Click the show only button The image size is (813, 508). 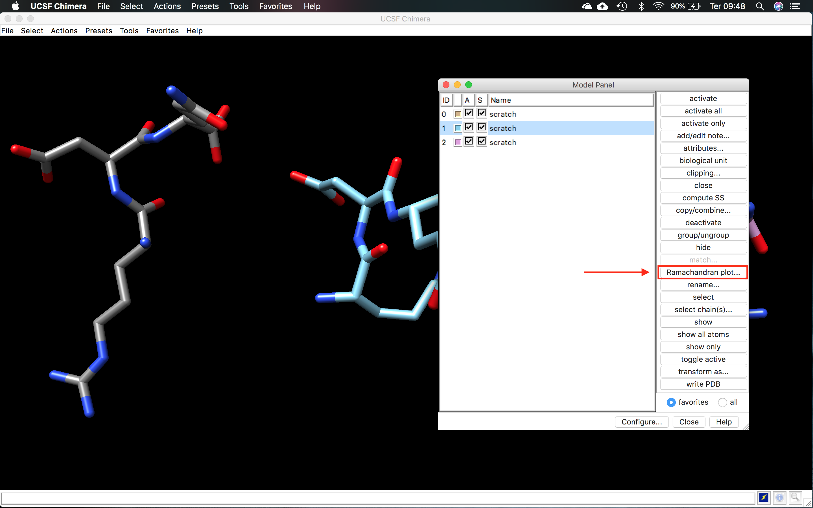(703, 347)
